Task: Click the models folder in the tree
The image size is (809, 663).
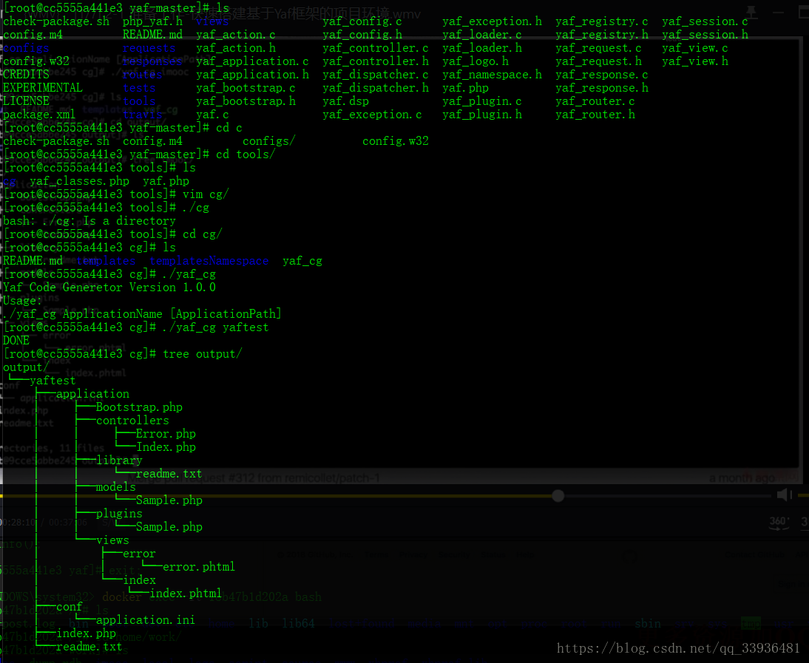Action: coord(116,486)
